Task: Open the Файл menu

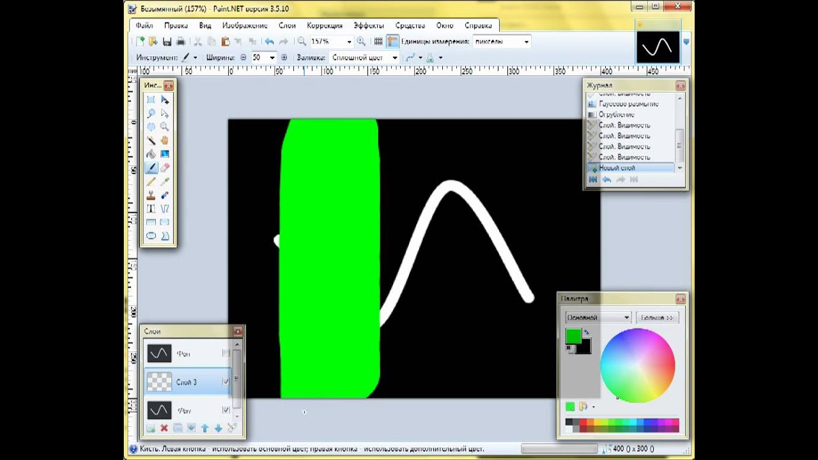Action: tap(144, 26)
